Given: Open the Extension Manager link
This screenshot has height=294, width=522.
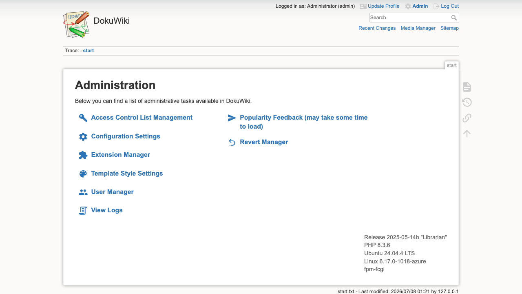Looking at the screenshot, I should (120, 155).
